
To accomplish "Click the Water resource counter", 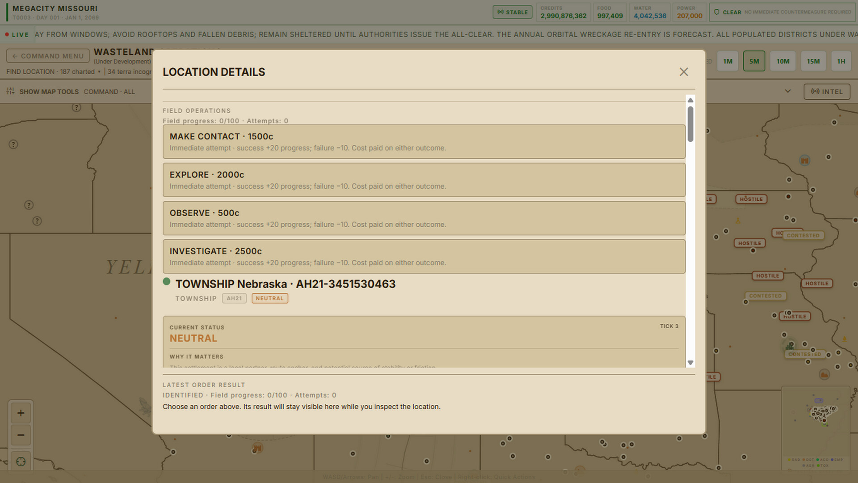I will point(650,12).
